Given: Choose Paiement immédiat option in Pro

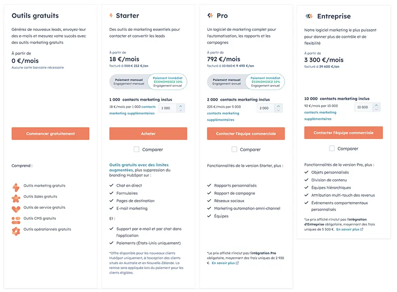Looking at the screenshot, I should tap(266, 81).
